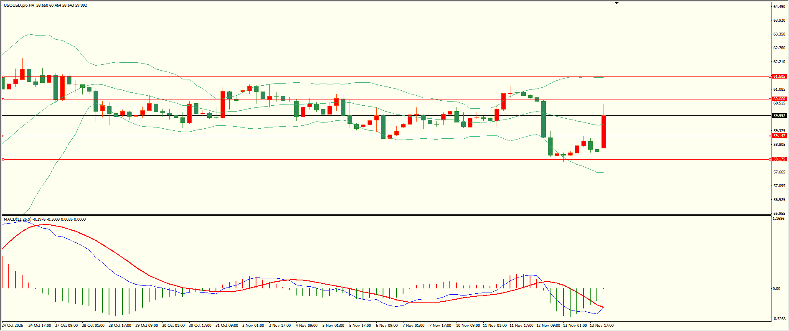Image resolution: width=789 pixels, height=331 pixels.
Task: Click the 1.1686 MACD scale maximum label
Action: point(779,219)
